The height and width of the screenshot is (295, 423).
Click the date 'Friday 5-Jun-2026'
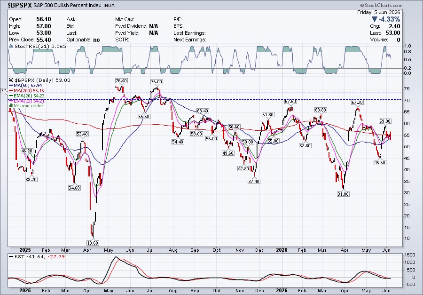[x=378, y=12]
